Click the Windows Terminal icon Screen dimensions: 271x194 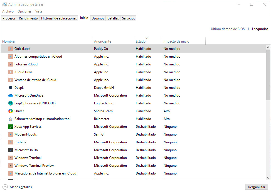pos(11,158)
